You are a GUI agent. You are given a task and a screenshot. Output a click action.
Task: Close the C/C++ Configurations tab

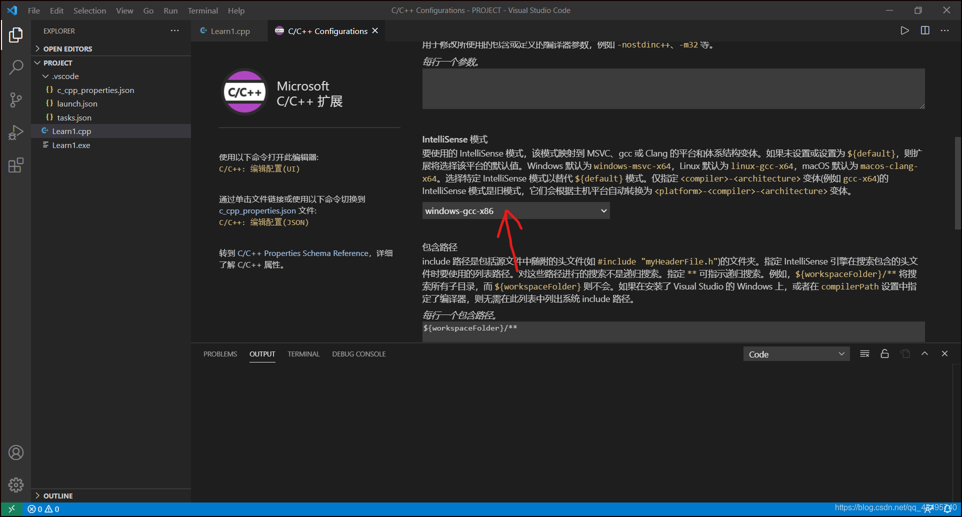point(375,31)
